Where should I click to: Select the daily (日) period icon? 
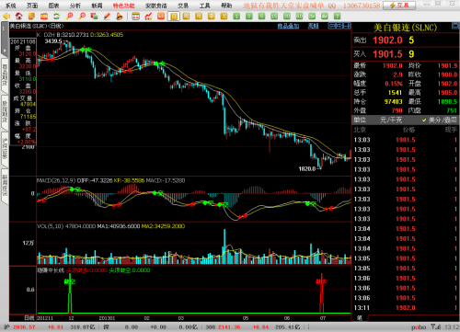(174, 17)
